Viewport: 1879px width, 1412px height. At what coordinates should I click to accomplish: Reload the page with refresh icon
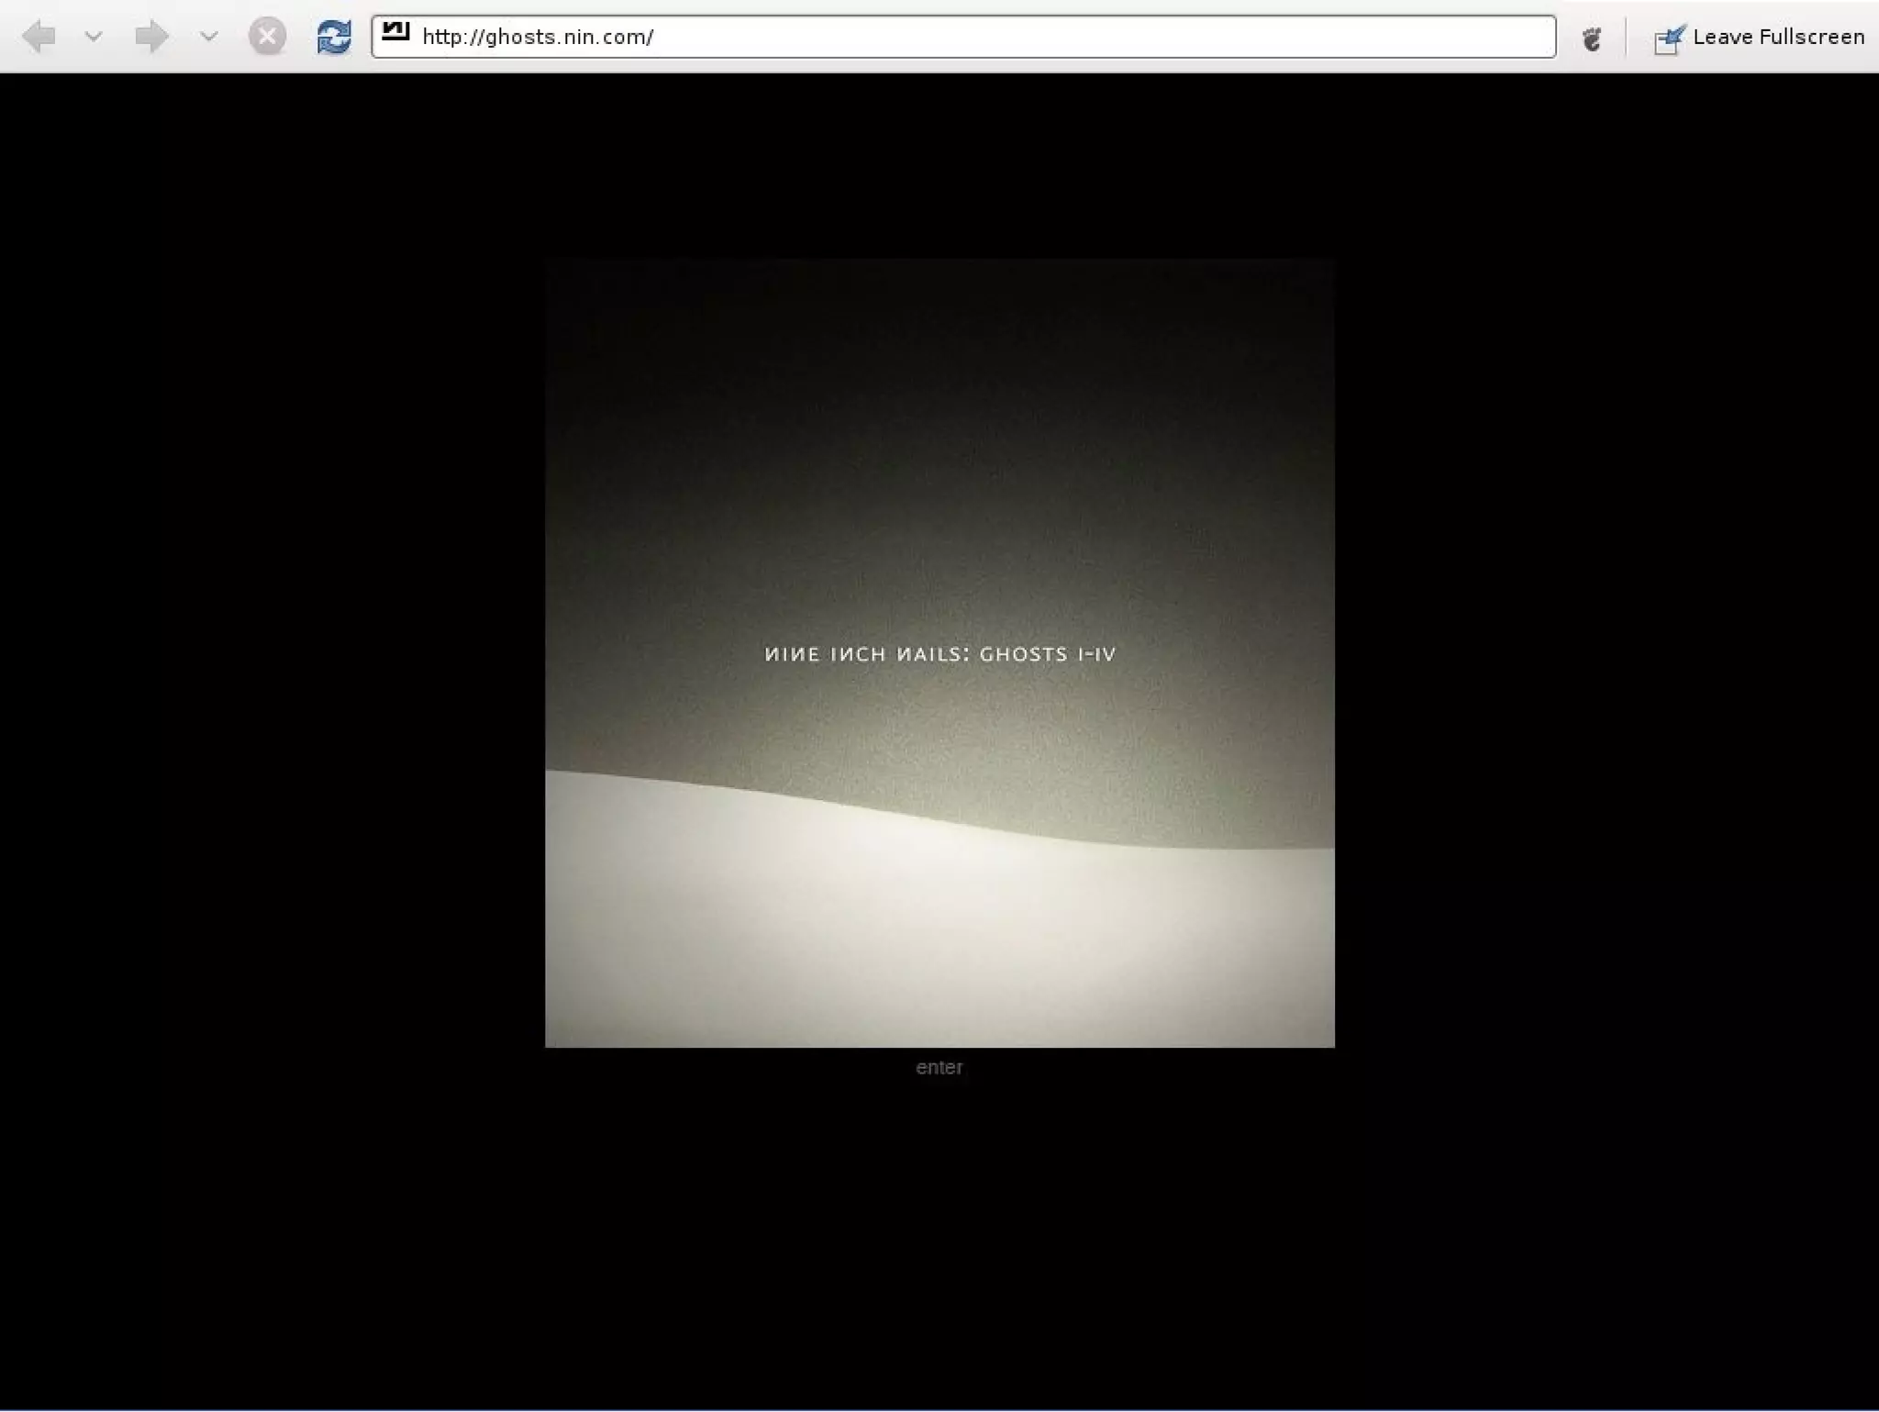pyautogui.click(x=333, y=37)
